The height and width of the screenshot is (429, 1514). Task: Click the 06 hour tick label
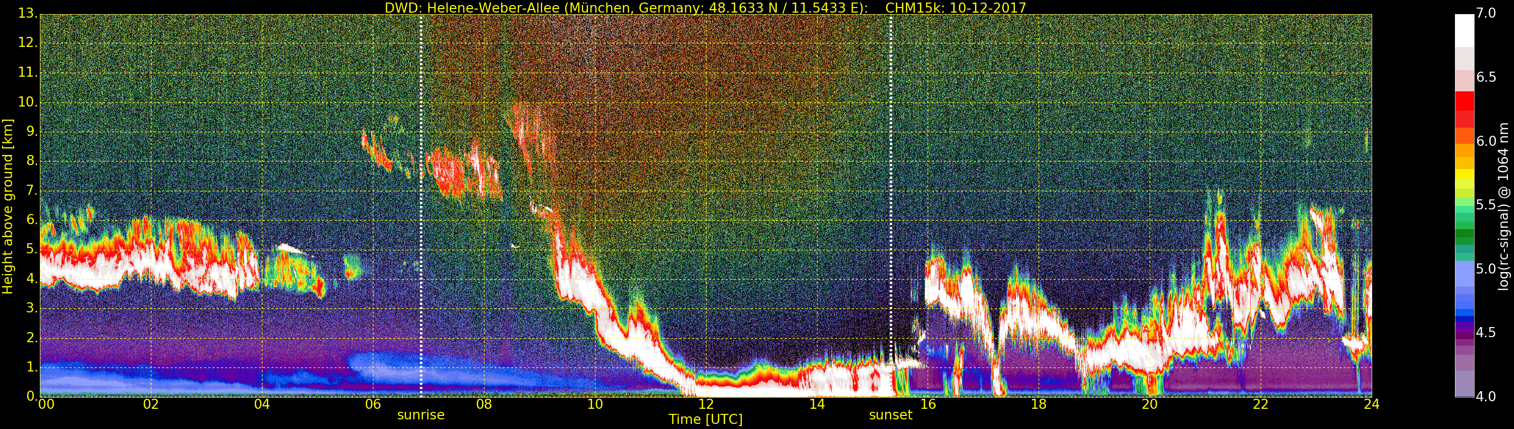372,404
